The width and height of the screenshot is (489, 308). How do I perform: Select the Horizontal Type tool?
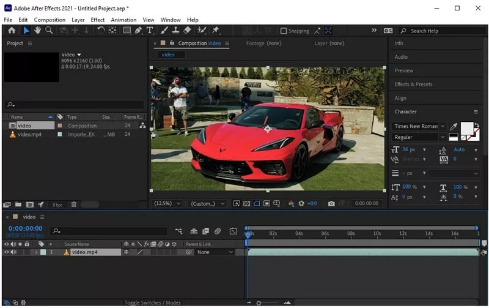pyautogui.click(x=150, y=30)
